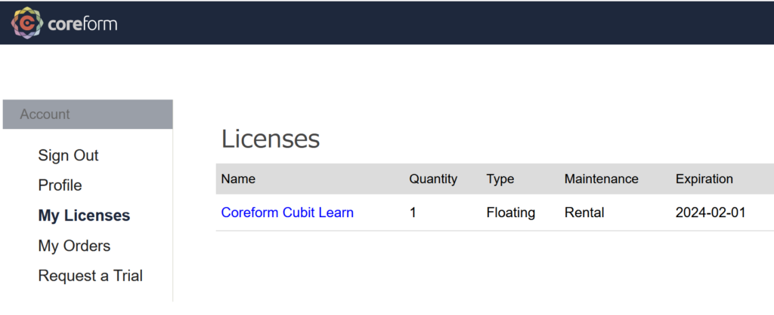This screenshot has height=315, width=774.
Task: Click the Rental maintenance cell
Action: (584, 213)
